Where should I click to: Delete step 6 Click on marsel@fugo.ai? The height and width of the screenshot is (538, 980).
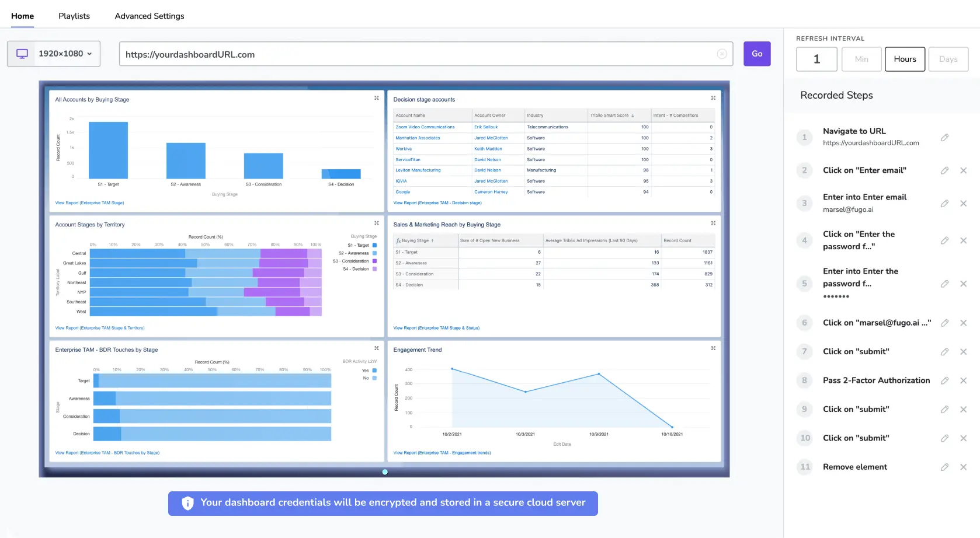(963, 323)
